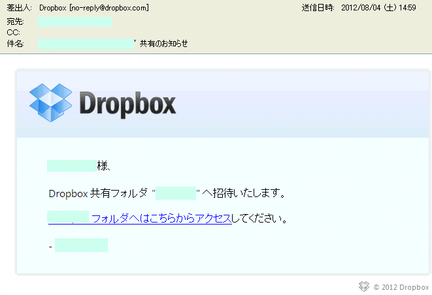
Task: Click the redacted sender signature after the dash
Action: click(81, 245)
